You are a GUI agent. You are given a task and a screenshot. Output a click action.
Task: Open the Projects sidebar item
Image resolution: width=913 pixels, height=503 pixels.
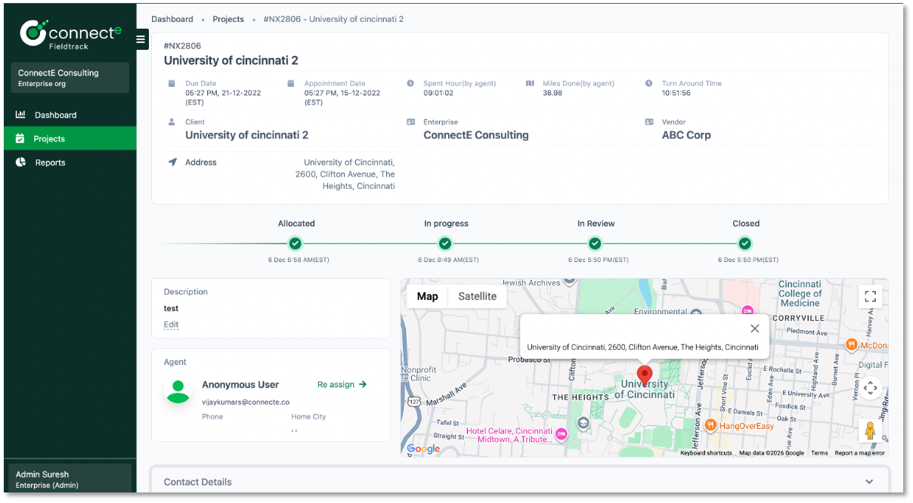70,139
